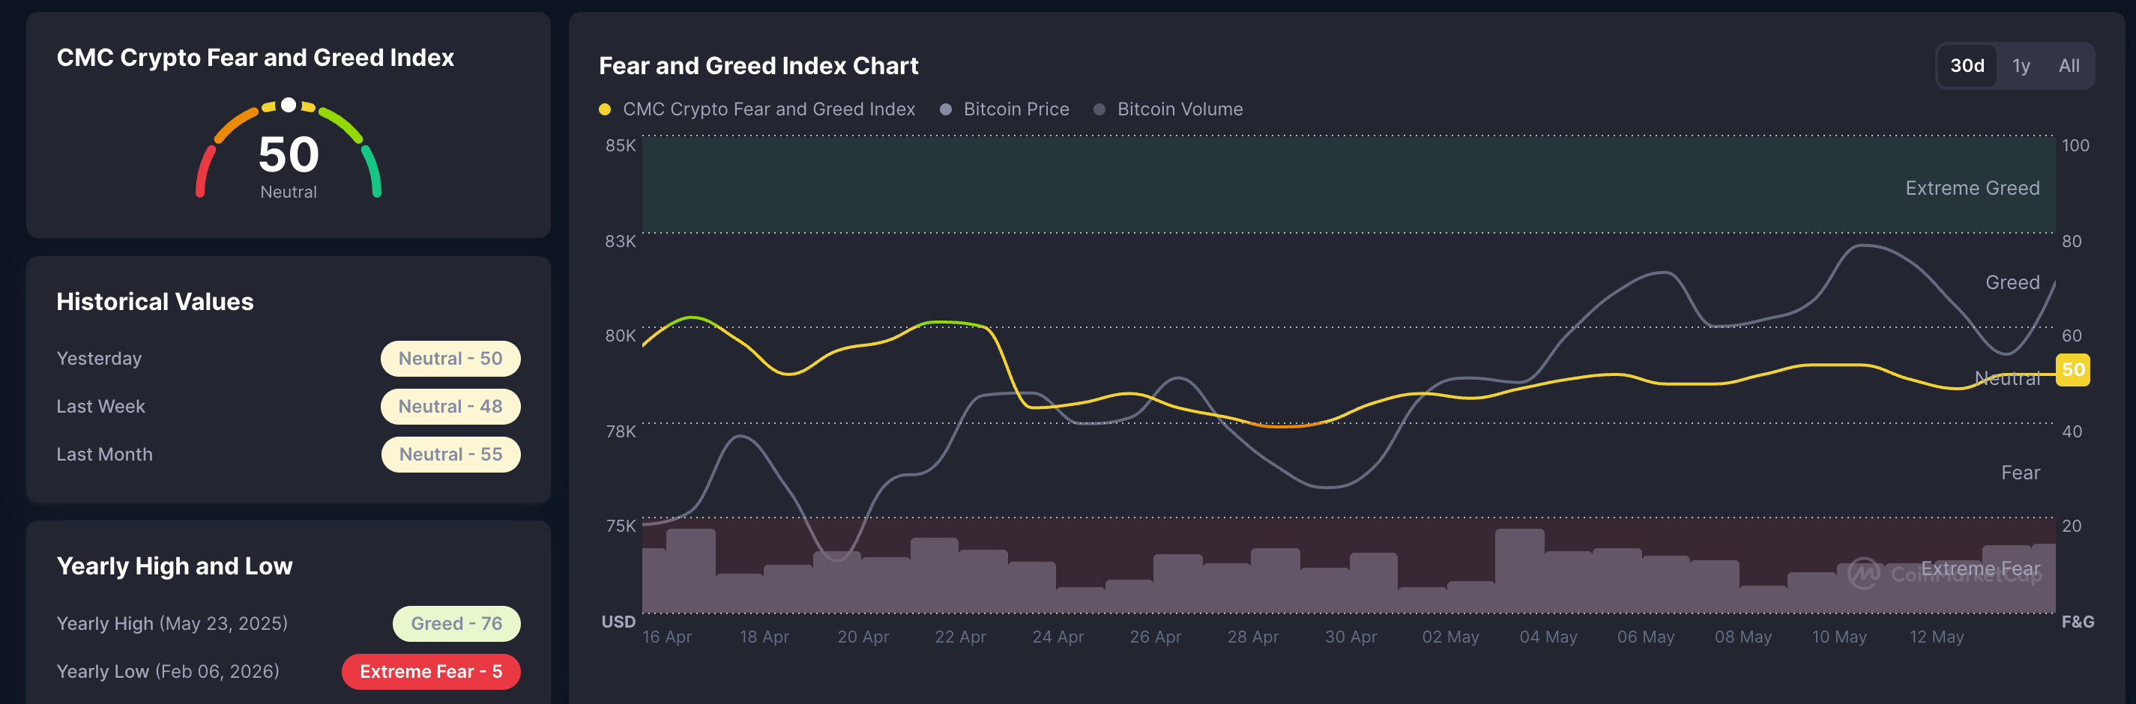Click the Yesterday Neutral - 50 badge
The width and height of the screenshot is (2136, 704).
coord(450,359)
